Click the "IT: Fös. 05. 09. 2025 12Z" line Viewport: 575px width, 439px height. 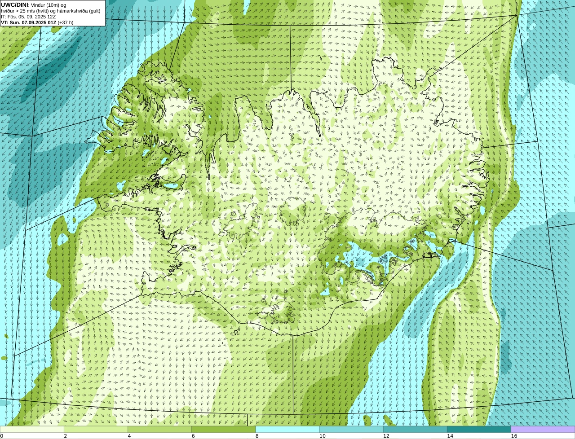(28, 17)
